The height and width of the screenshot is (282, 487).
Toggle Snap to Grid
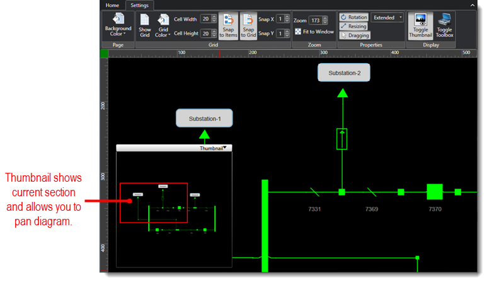click(248, 26)
